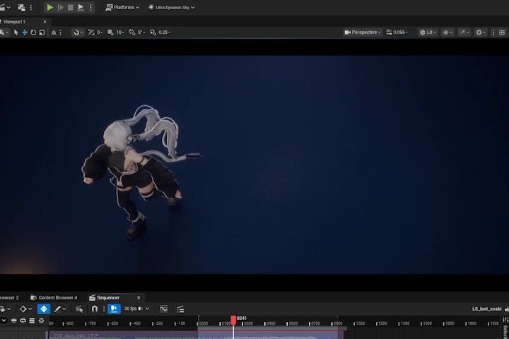Toggle the Sequencer snapping magnet
The height and width of the screenshot is (339, 509).
(95, 309)
